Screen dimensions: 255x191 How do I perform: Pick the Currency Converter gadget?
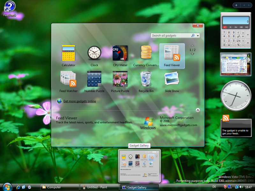pyautogui.click(x=146, y=53)
